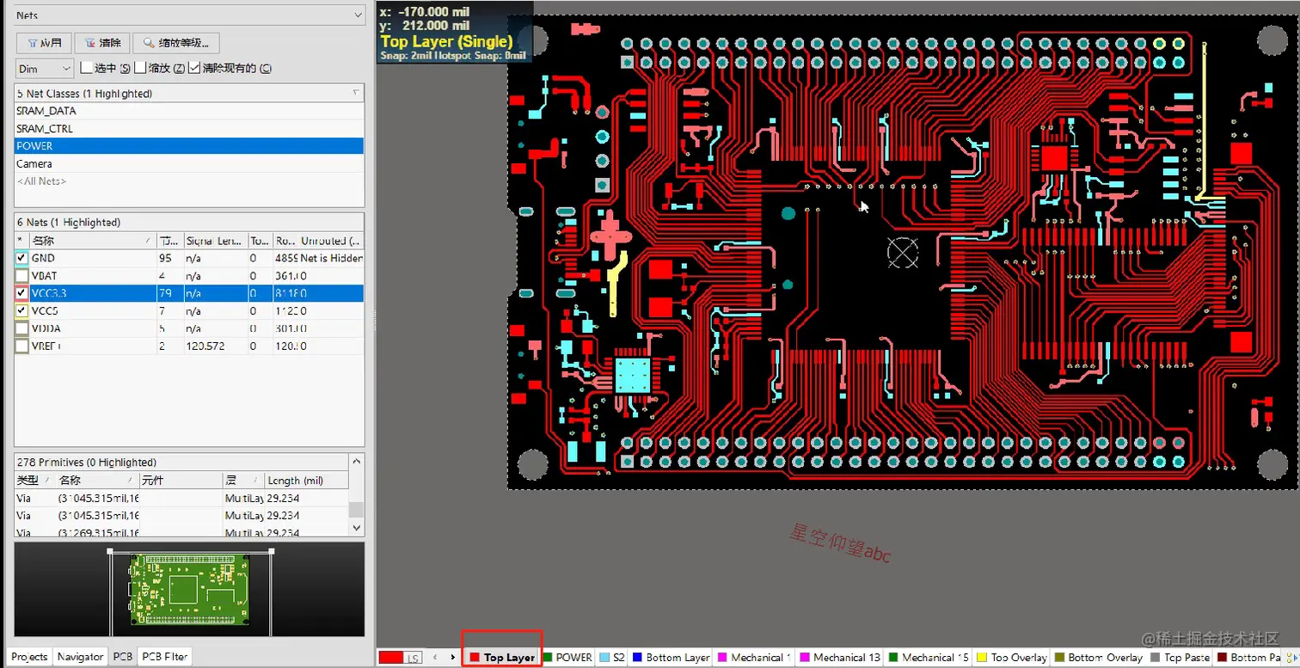
Task: Switch to the Top Layer tab
Action: point(502,658)
